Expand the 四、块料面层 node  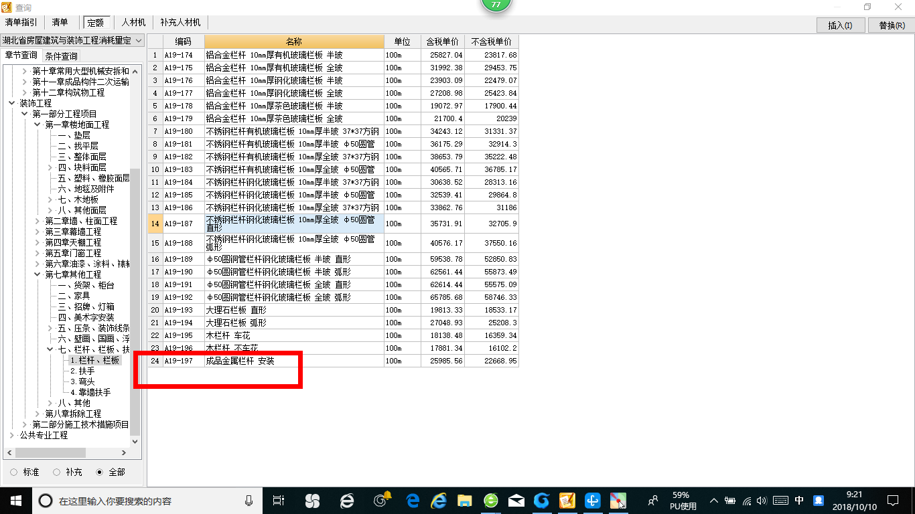[x=50, y=167]
